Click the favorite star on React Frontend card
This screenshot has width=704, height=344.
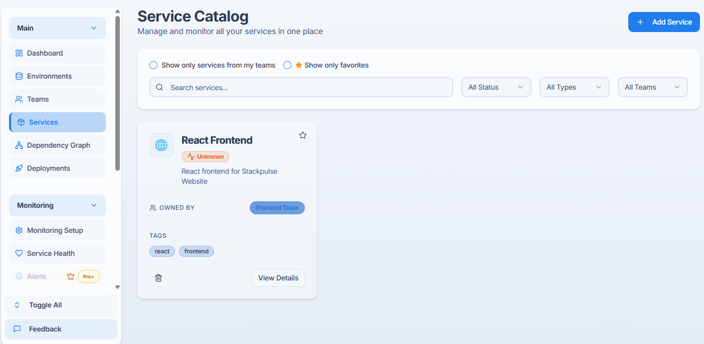[303, 135]
